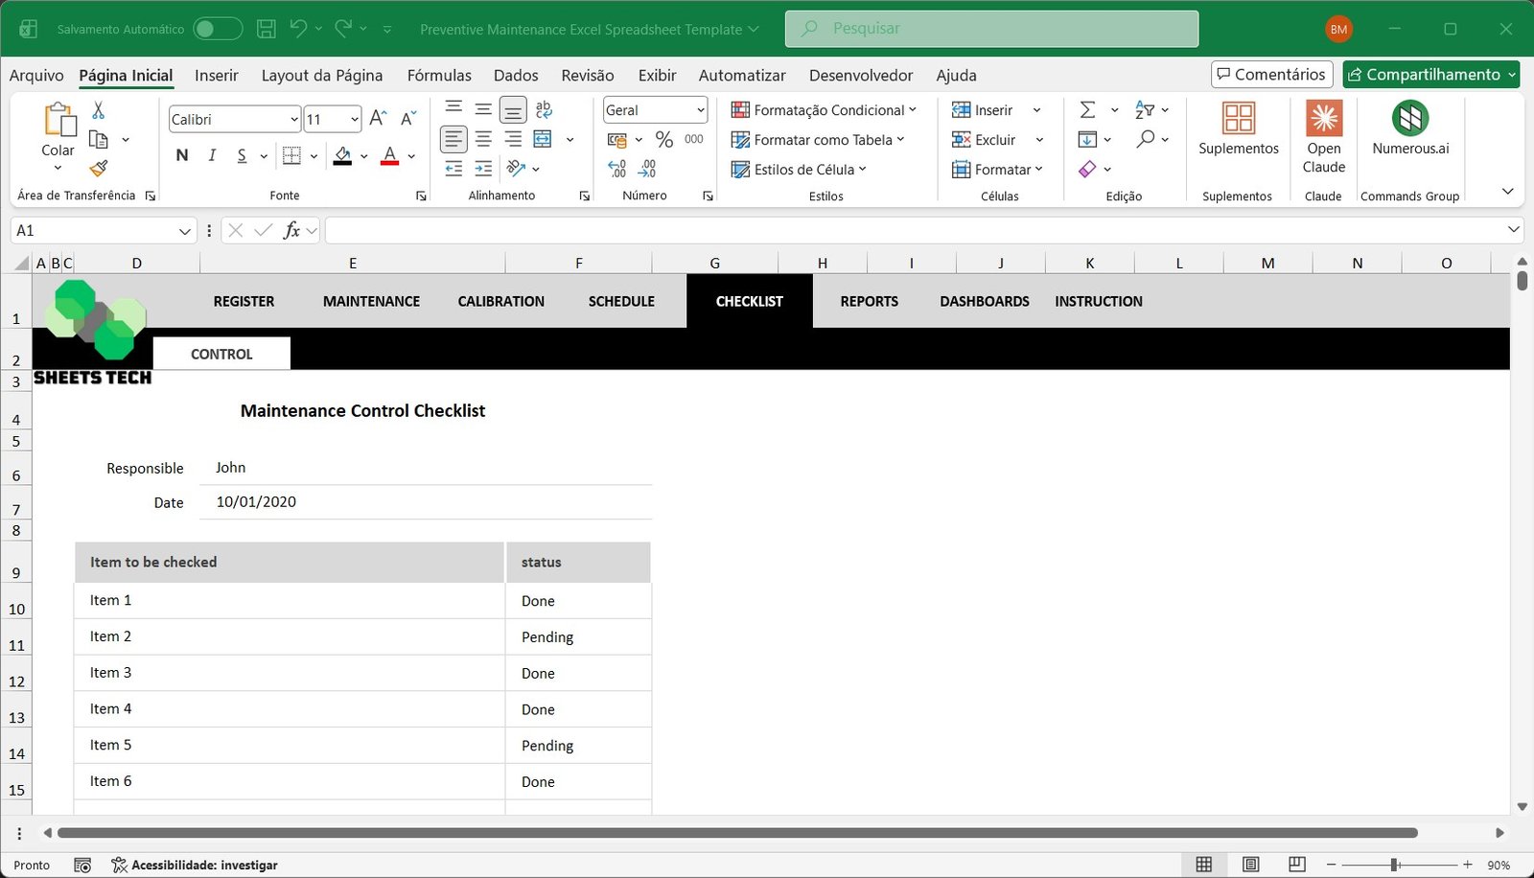Open the Geral number format dropdown
Image resolution: width=1534 pixels, height=878 pixels.
pos(699,109)
